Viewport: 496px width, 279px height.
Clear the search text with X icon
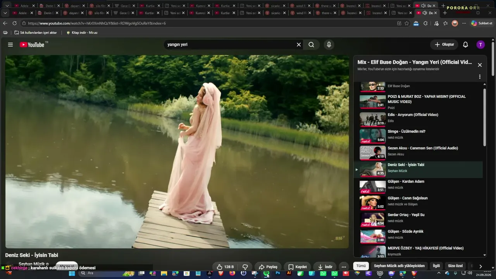298,45
